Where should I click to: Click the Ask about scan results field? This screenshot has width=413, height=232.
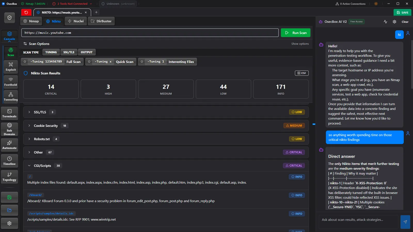(x=359, y=222)
